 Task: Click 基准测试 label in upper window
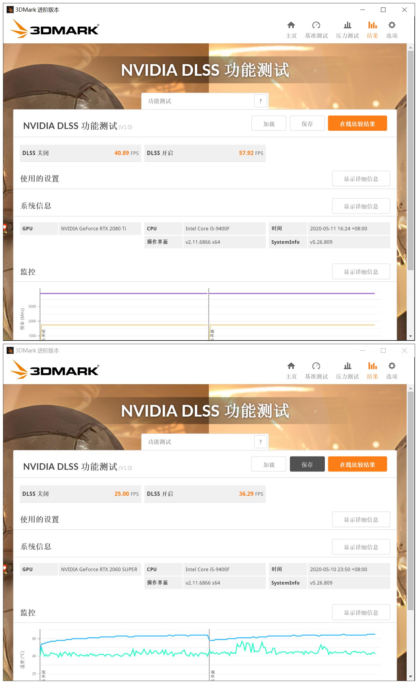316,36
